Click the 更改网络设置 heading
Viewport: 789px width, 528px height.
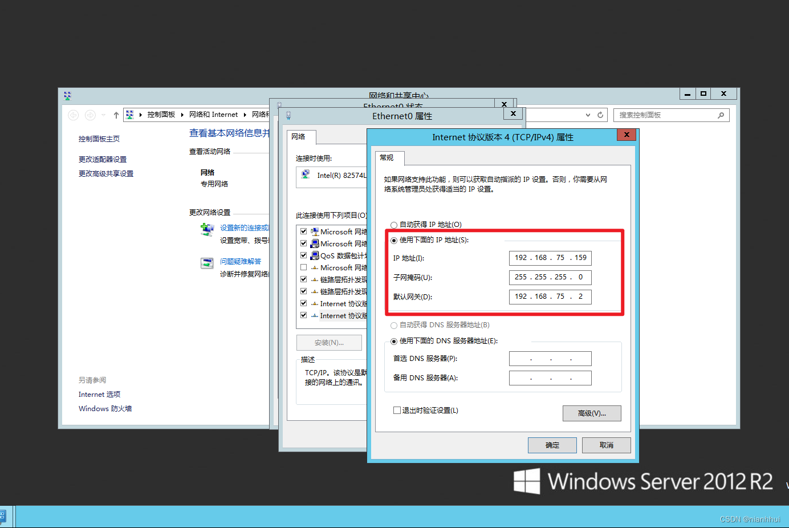coord(210,213)
